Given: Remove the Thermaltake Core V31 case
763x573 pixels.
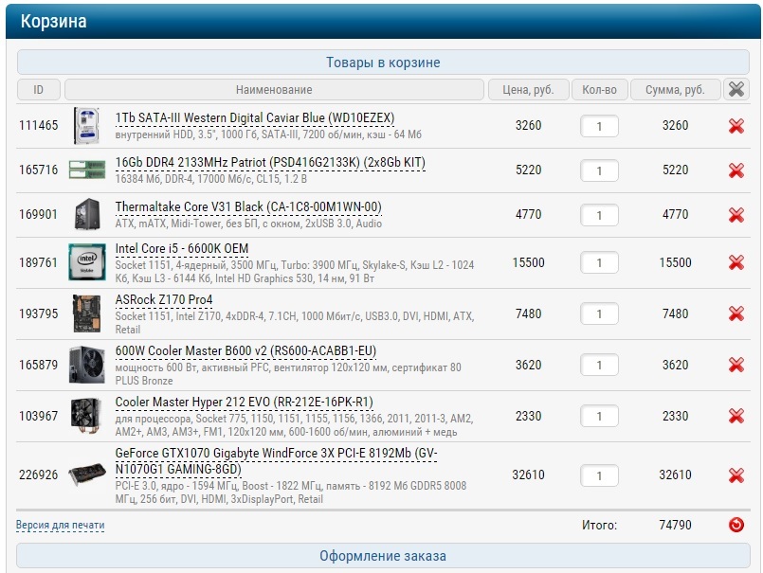Looking at the screenshot, I should [736, 215].
